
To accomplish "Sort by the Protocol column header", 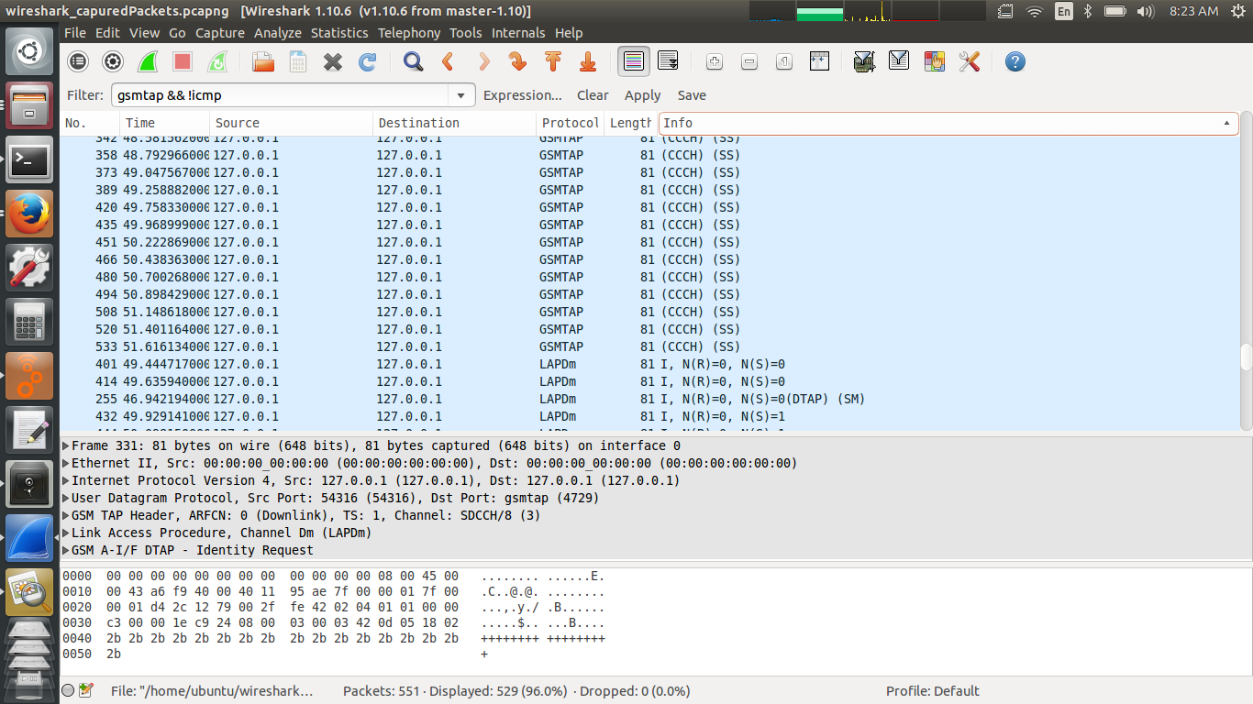I will [570, 123].
